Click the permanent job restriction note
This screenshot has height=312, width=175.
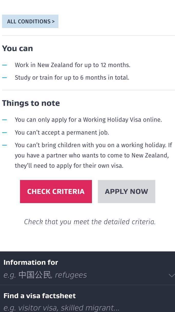coord(62,133)
